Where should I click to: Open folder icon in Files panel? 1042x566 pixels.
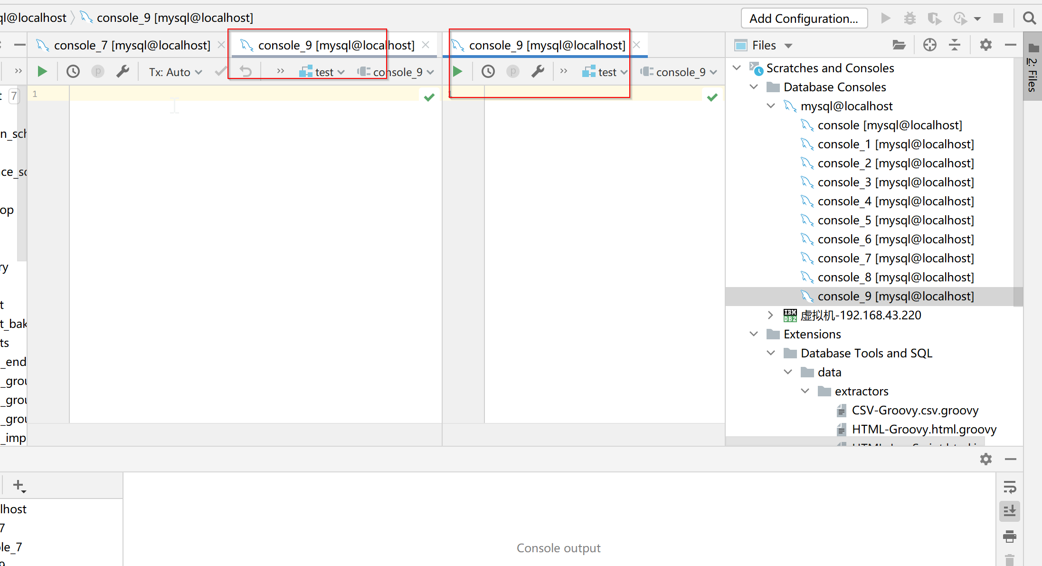(899, 45)
